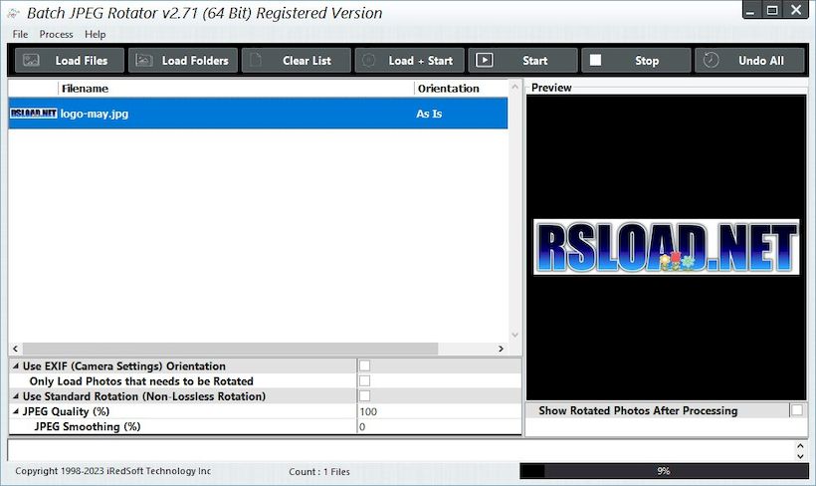Image resolution: width=816 pixels, height=486 pixels.
Task: Maximize the Batch JPEG Rotator window
Action: click(x=772, y=10)
